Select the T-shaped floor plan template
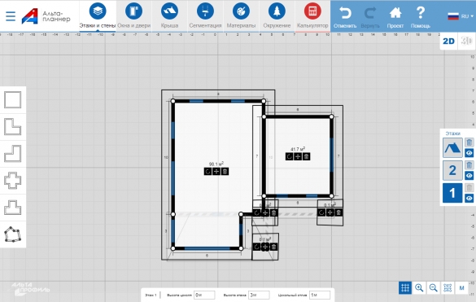476x302 pixels. (x=12, y=208)
